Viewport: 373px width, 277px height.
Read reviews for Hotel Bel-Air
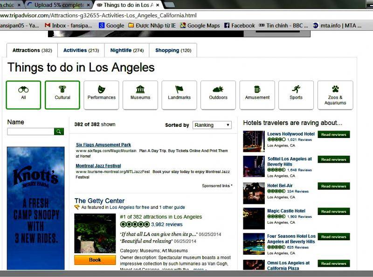(333, 186)
